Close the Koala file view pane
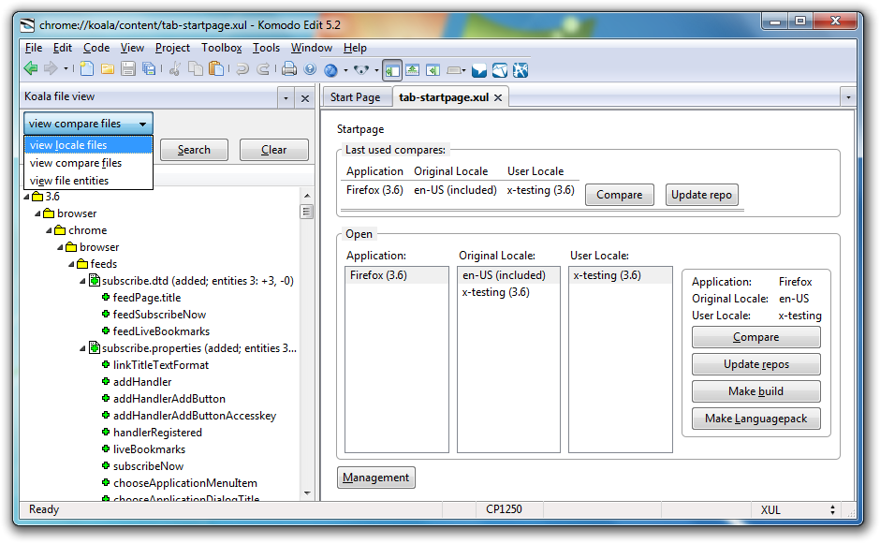Viewport: 880px width, 544px height. [305, 99]
